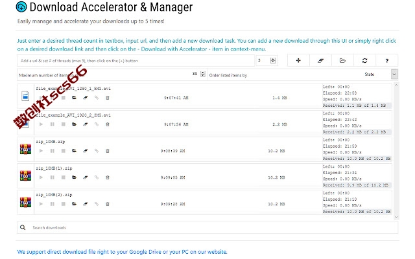Start zip_10MB(2).zip with play icon

41,204
